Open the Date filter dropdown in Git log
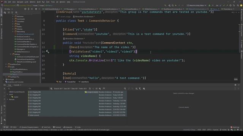Screen dimensions: 243x136 click(75, 89)
